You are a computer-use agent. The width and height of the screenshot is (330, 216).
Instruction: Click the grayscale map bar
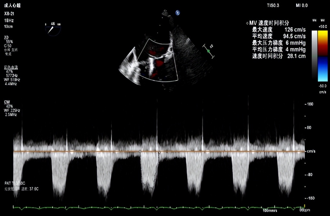pyautogui.click(x=315, y=56)
